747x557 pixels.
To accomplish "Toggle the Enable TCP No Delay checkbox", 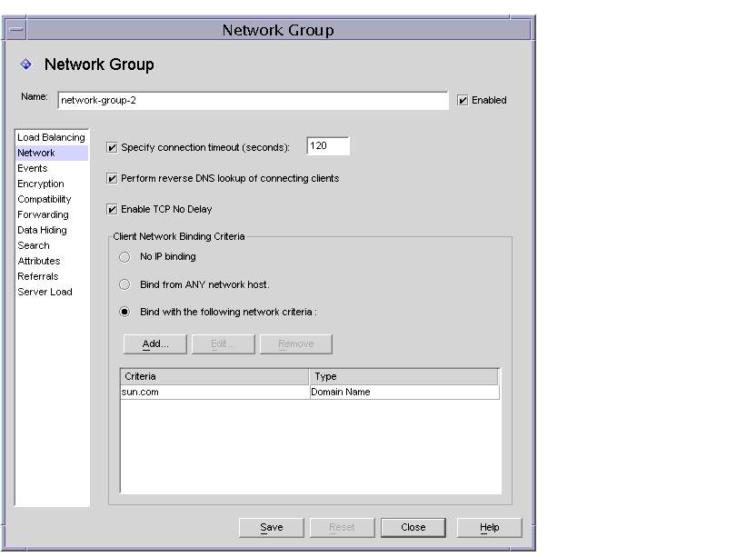I will 113,209.
